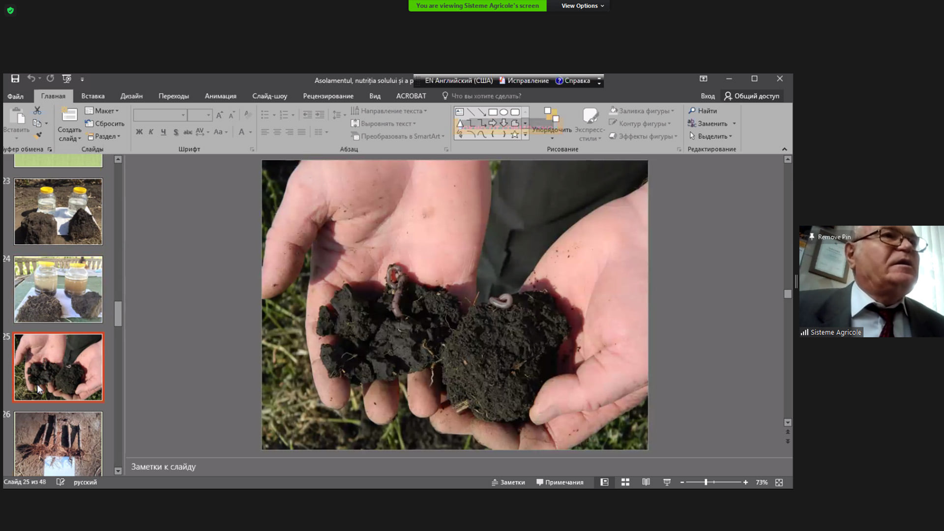Click the fit slide to window icon
The width and height of the screenshot is (944, 531).
coord(779,482)
